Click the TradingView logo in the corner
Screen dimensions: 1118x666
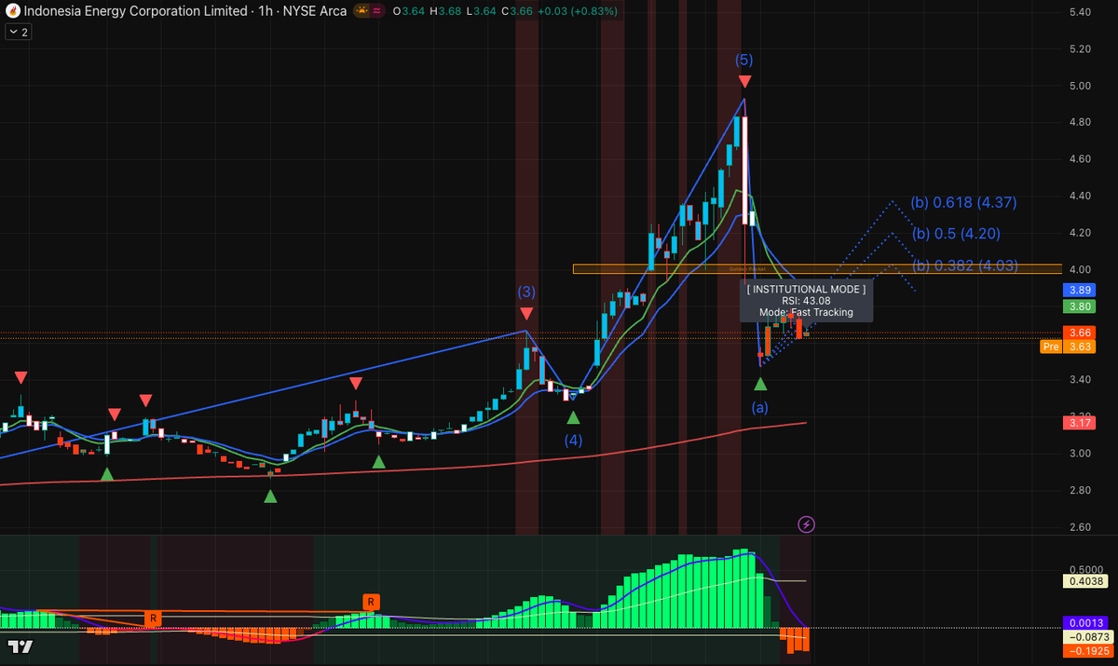click(21, 647)
